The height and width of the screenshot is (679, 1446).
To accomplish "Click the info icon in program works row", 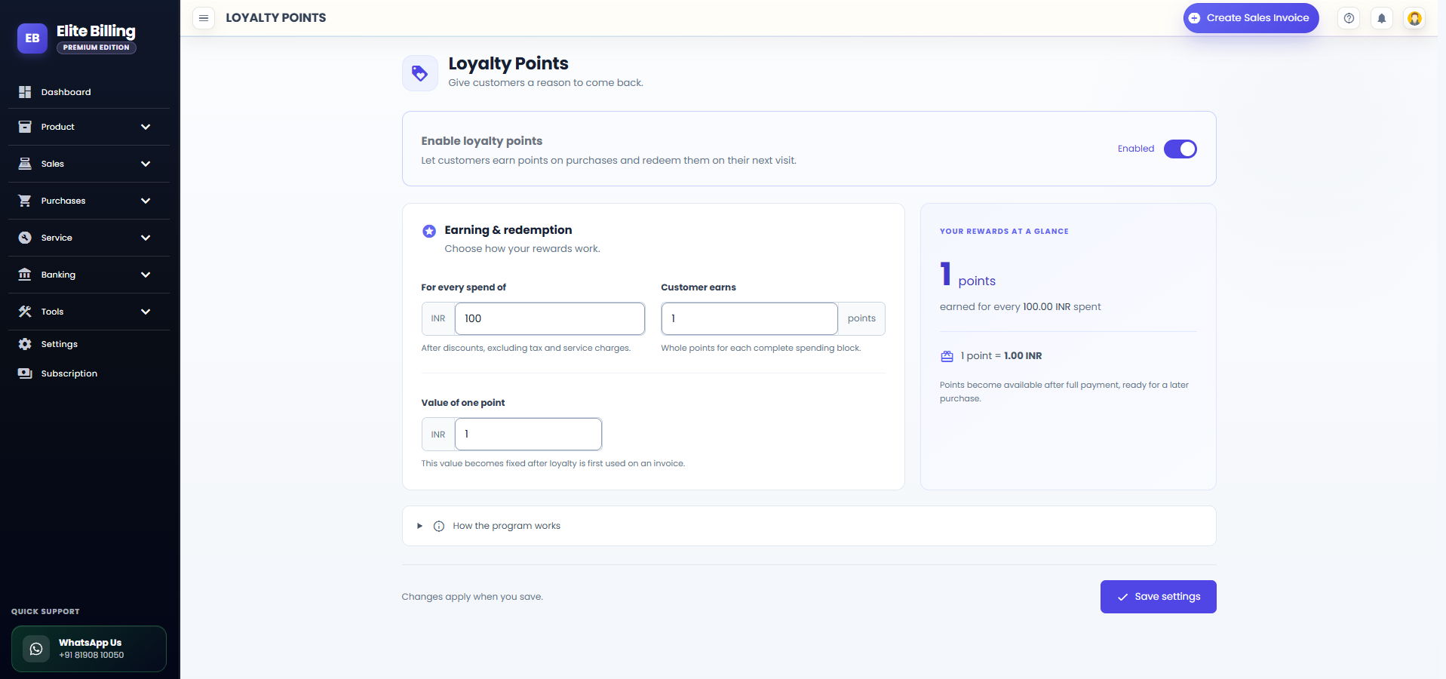I will coord(439,527).
